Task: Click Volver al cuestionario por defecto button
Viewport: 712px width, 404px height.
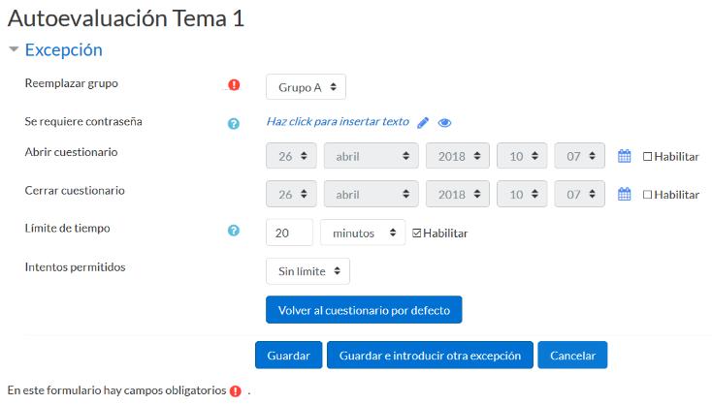Action: click(x=364, y=310)
